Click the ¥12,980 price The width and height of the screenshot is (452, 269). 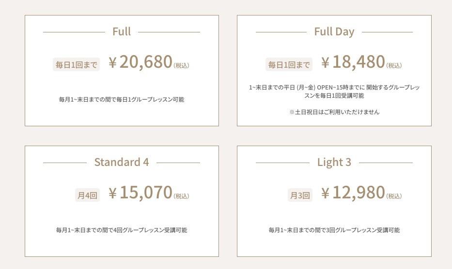click(353, 193)
